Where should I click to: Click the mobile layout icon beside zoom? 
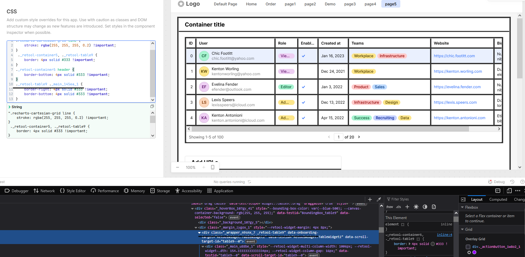pyautogui.click(x=213, y=167)
